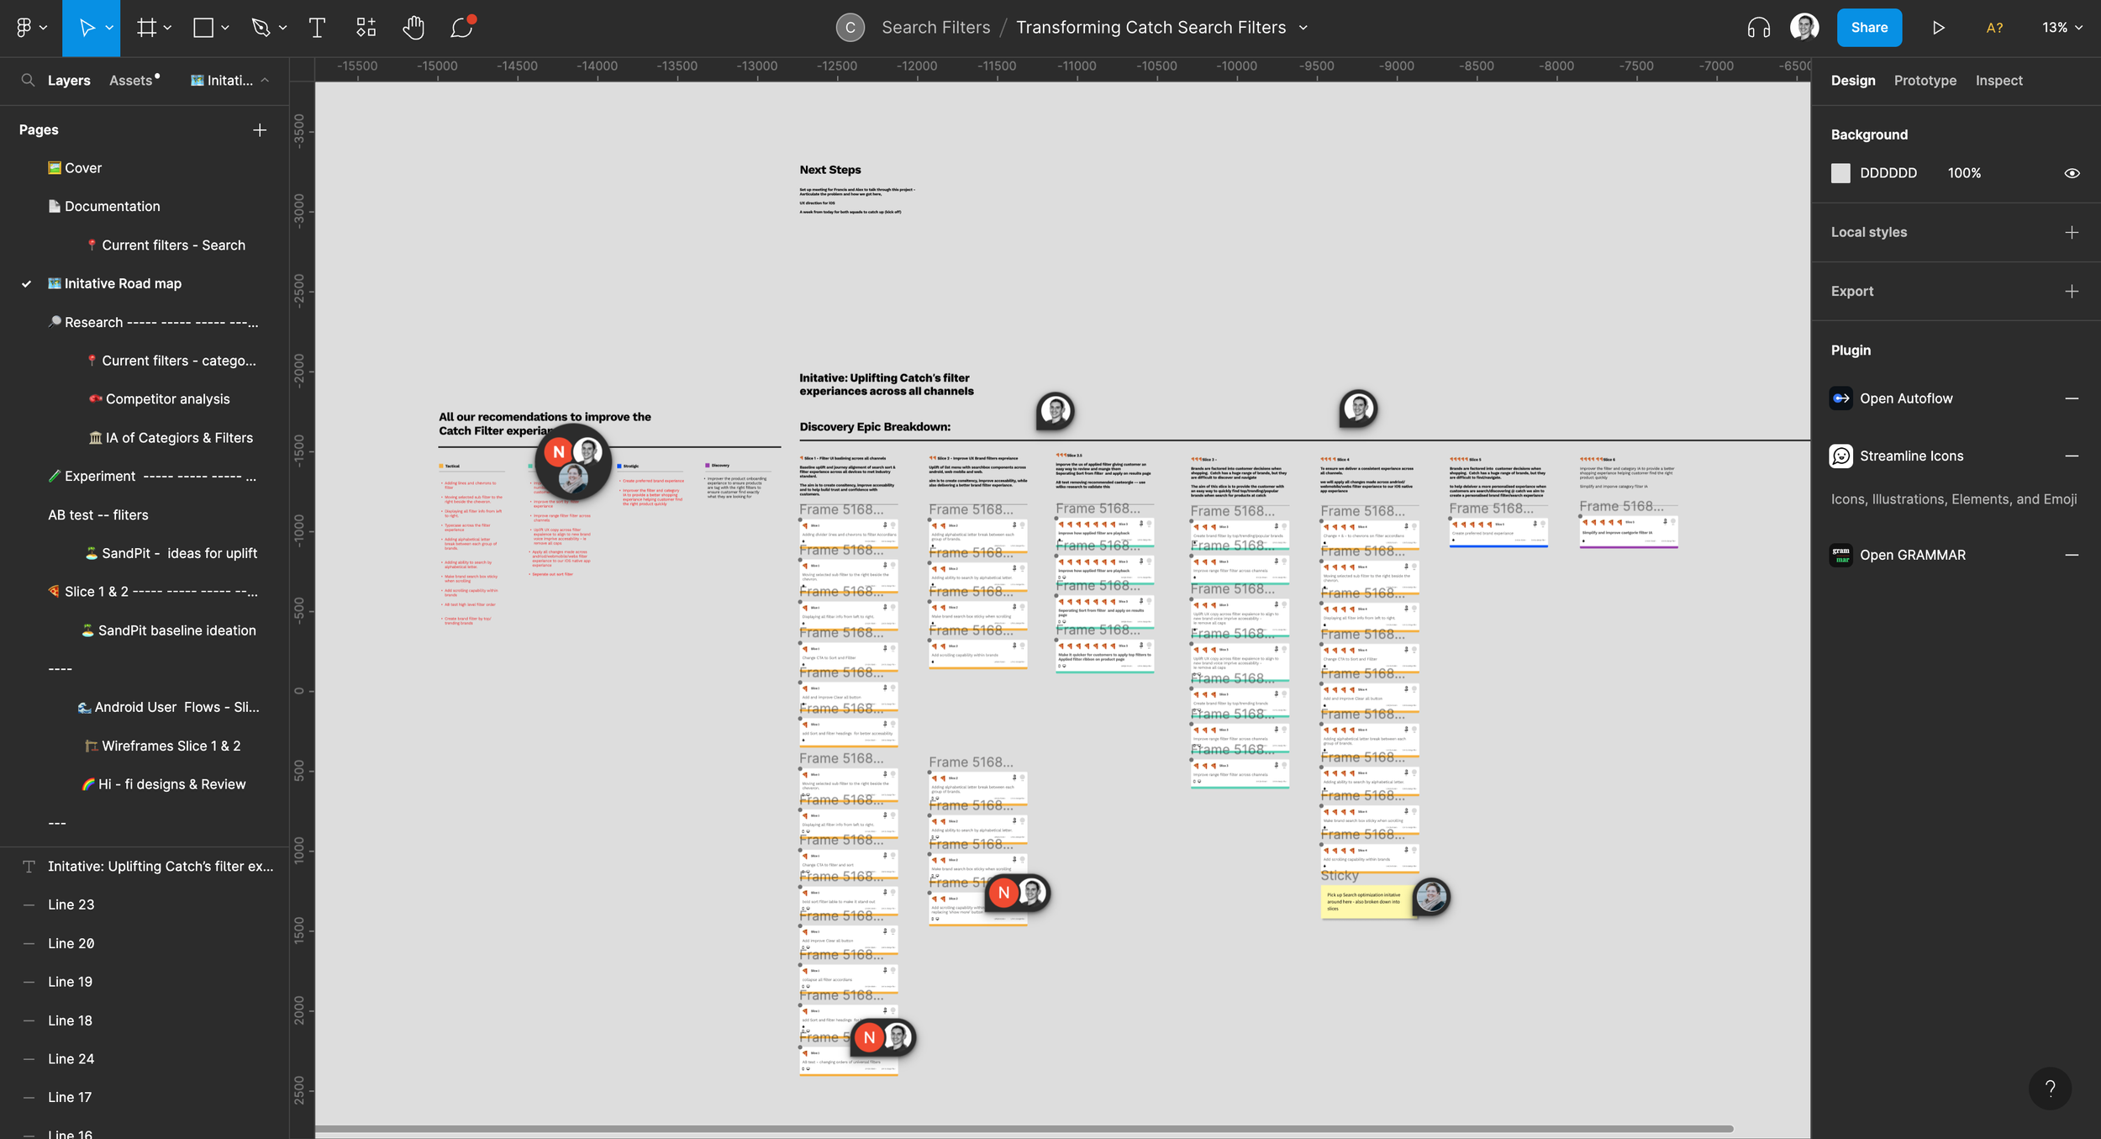The height and width of the screenshot is (1139, 2101).
Task: Open the missing fonts A? indicator
Action: tap(1994, 28)
